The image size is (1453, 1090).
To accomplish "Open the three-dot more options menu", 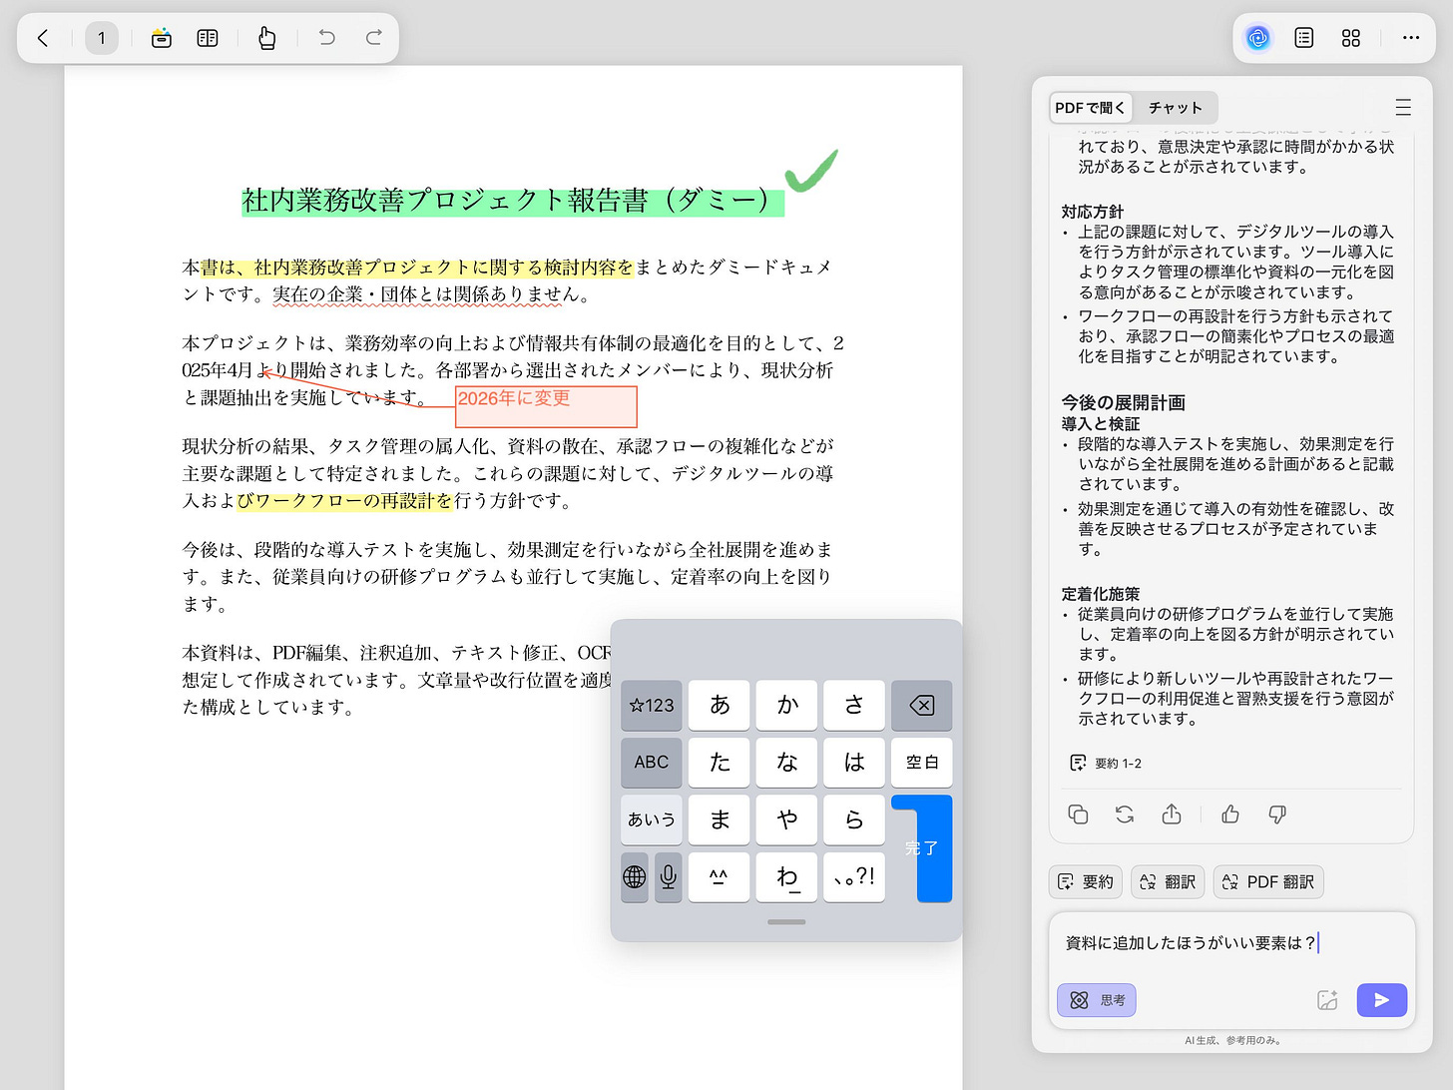I will click(x=1410, y=38).
